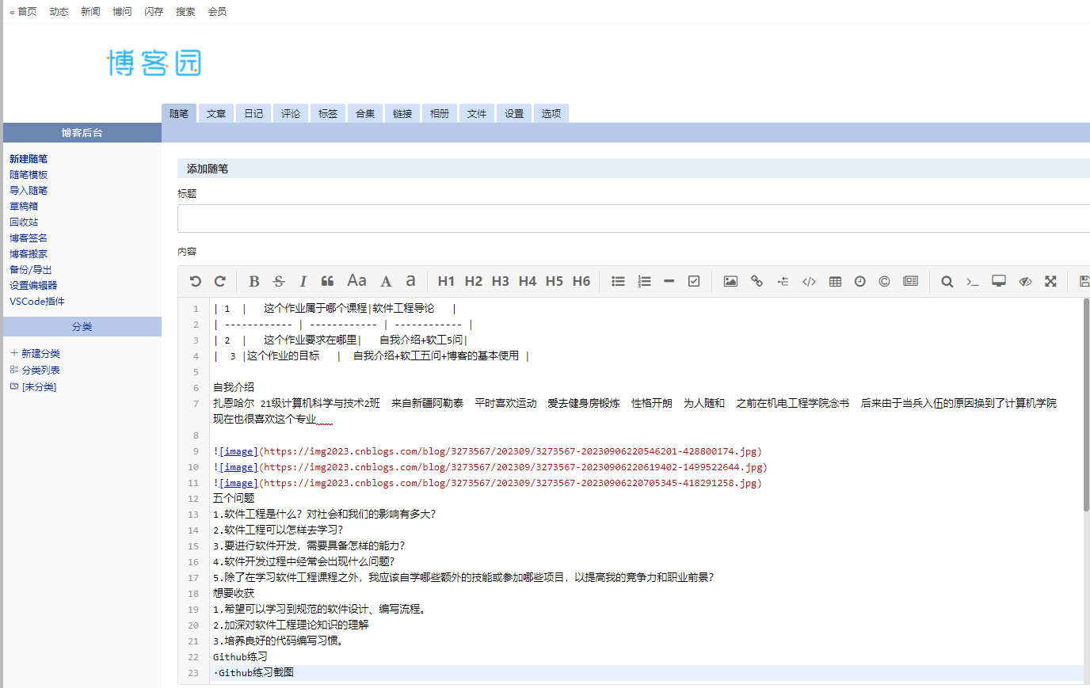Insert a page break with newspaper icon

910,281
